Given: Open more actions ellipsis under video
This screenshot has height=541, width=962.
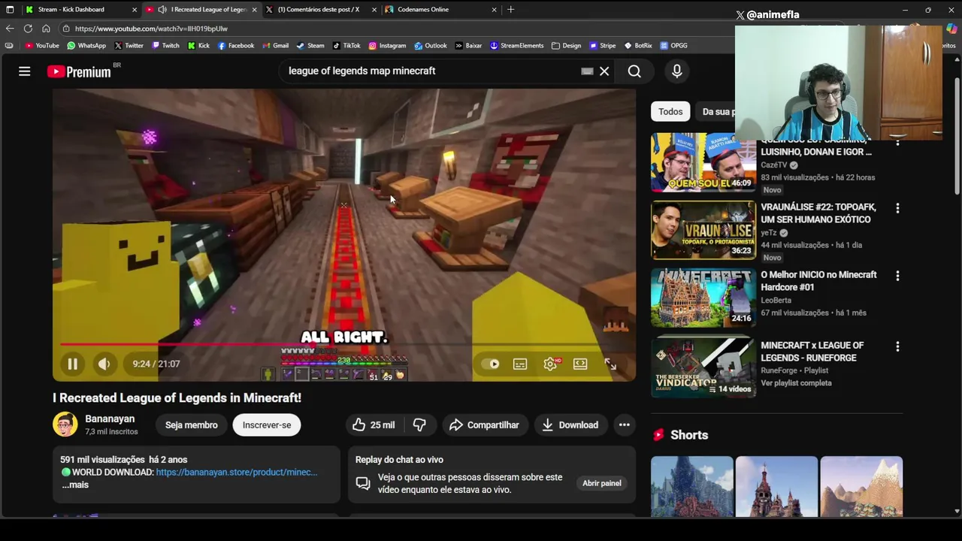Looking at the screenshot, I should 624,425.
